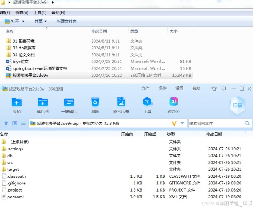Expand the archive path history dropdown
The width and height of the screenshot is (253, 208).
(x=182, y=123)
